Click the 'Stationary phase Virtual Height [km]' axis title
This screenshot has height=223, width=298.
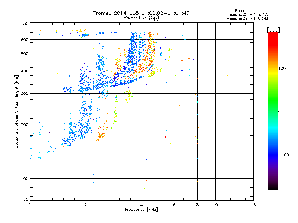[x=16, y=111]
